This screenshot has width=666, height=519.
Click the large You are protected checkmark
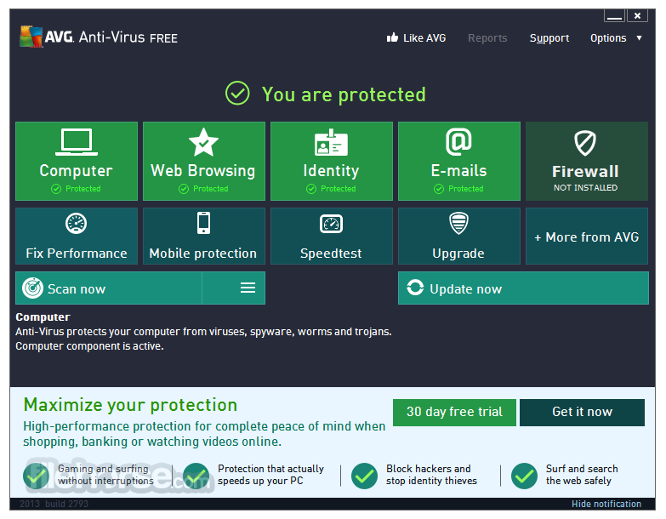tap(237, 93)
